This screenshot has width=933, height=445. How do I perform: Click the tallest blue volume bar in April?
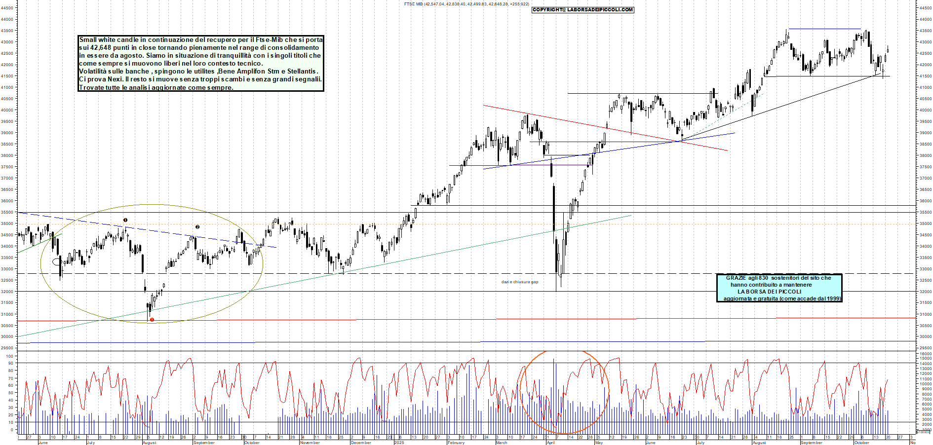tap(554, 395)
